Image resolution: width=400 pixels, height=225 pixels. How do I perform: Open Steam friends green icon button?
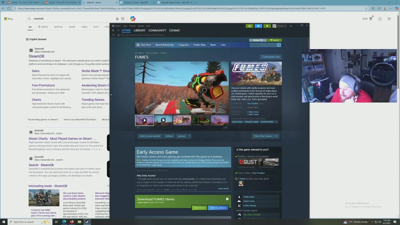[249, 26]
